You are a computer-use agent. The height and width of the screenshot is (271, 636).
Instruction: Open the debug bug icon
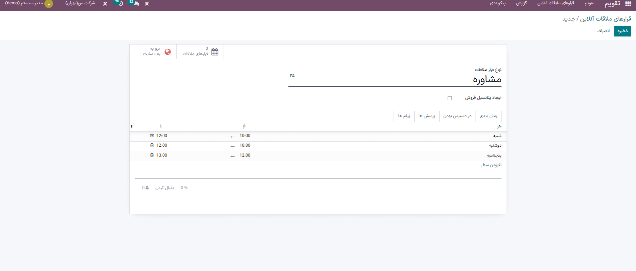pyautogui.click(x=147, y=4)
